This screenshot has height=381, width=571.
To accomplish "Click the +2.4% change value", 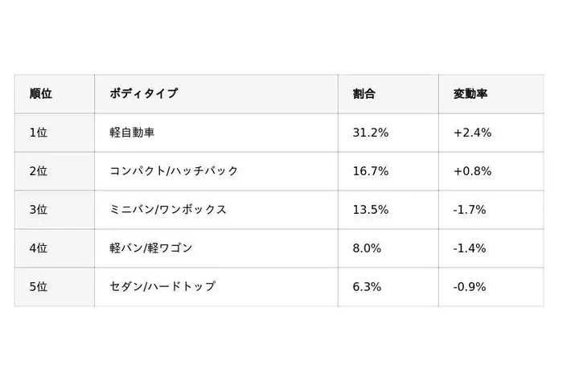I will 472,133.
